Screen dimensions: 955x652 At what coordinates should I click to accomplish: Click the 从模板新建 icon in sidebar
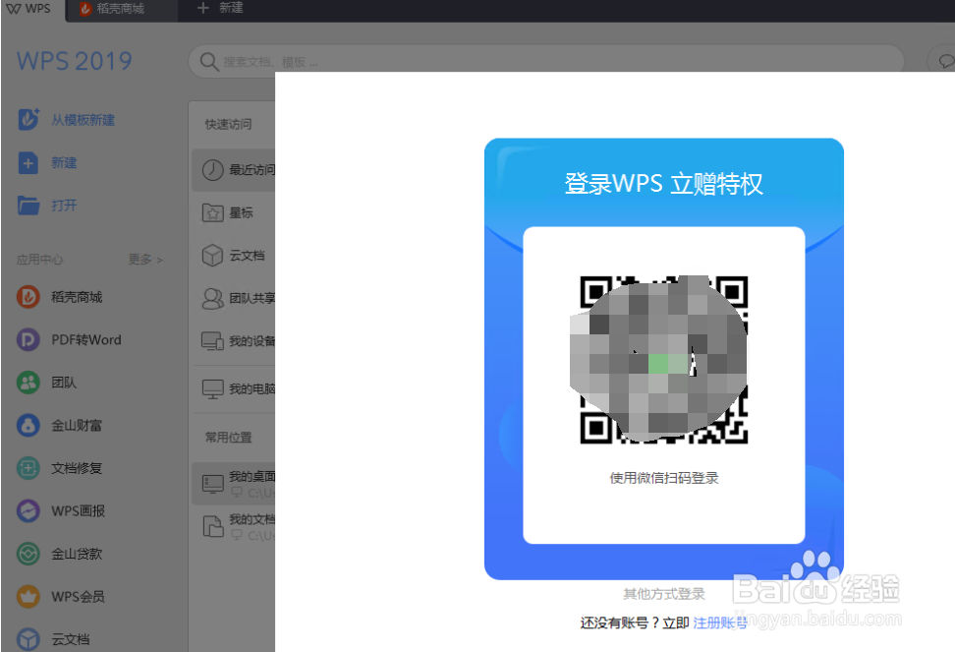(28, 119)
